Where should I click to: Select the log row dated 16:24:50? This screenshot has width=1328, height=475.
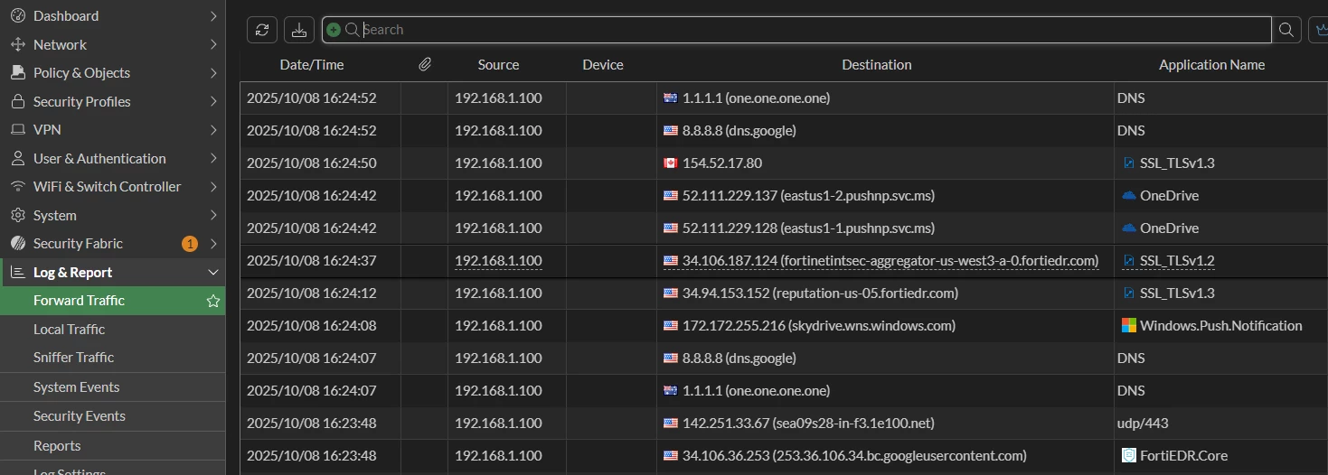pos(784,163)
